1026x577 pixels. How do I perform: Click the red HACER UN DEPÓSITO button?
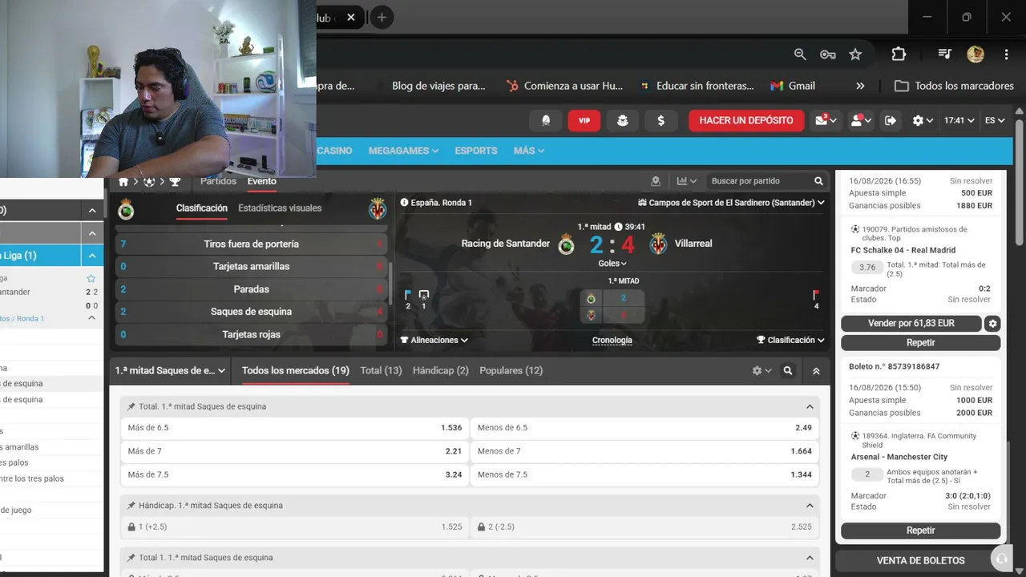(746, 120)
